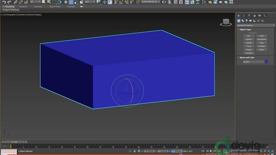Open the Create Selection Set dropdown
Screen dimensions: 276x155
151,2
